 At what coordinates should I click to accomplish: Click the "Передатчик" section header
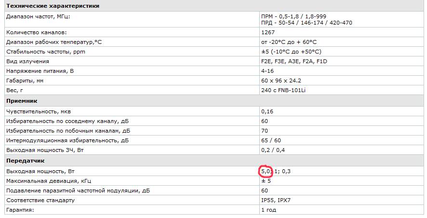point(25,161)
